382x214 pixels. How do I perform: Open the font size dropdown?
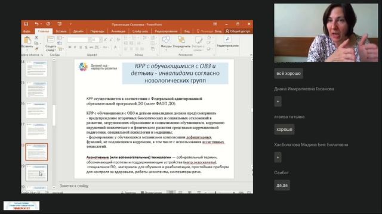(101, 40)
